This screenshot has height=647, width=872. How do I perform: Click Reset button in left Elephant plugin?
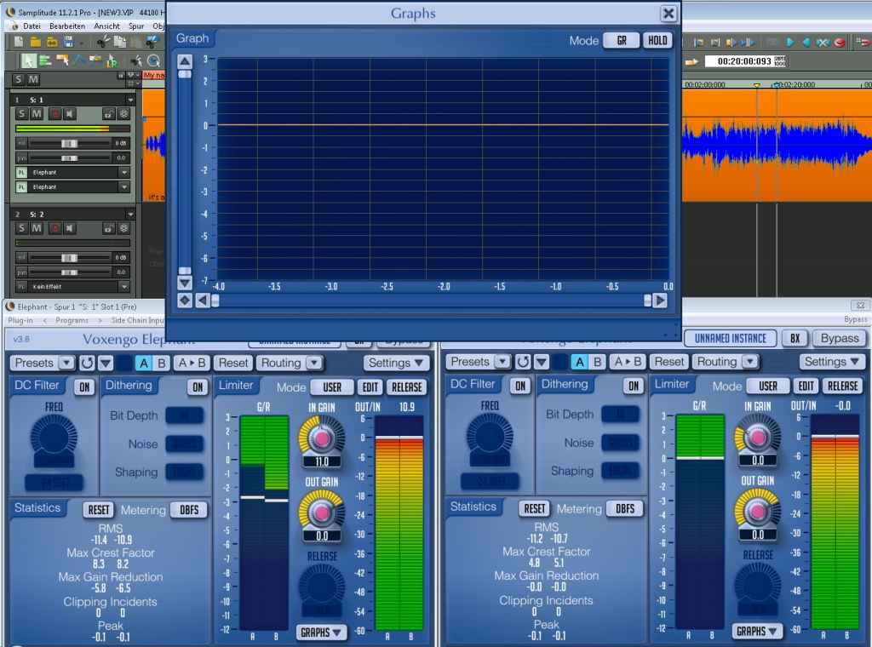click(233, 363)
